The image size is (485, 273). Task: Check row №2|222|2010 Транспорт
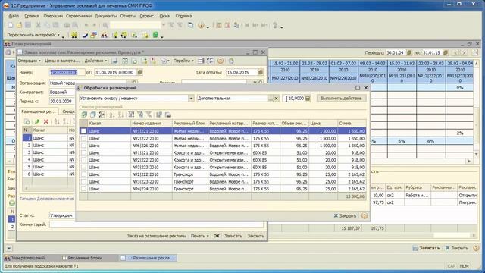[x=83, y=174]
